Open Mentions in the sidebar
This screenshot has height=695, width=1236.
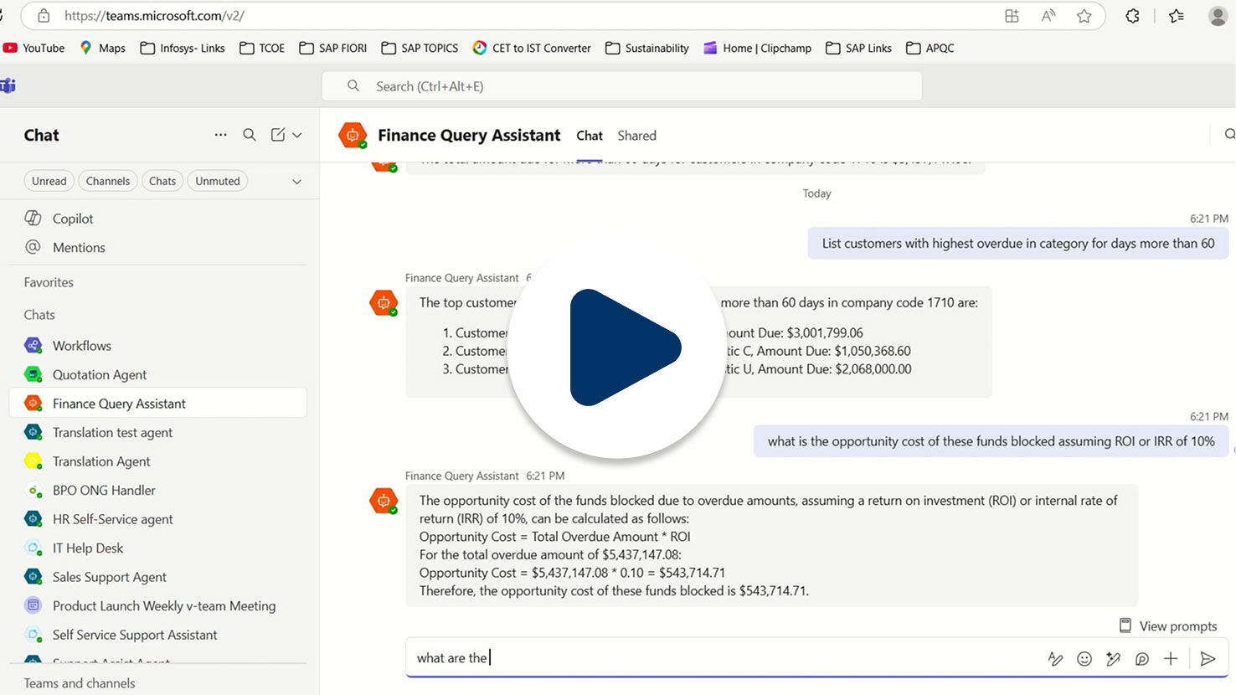click(x=79, y=248)
